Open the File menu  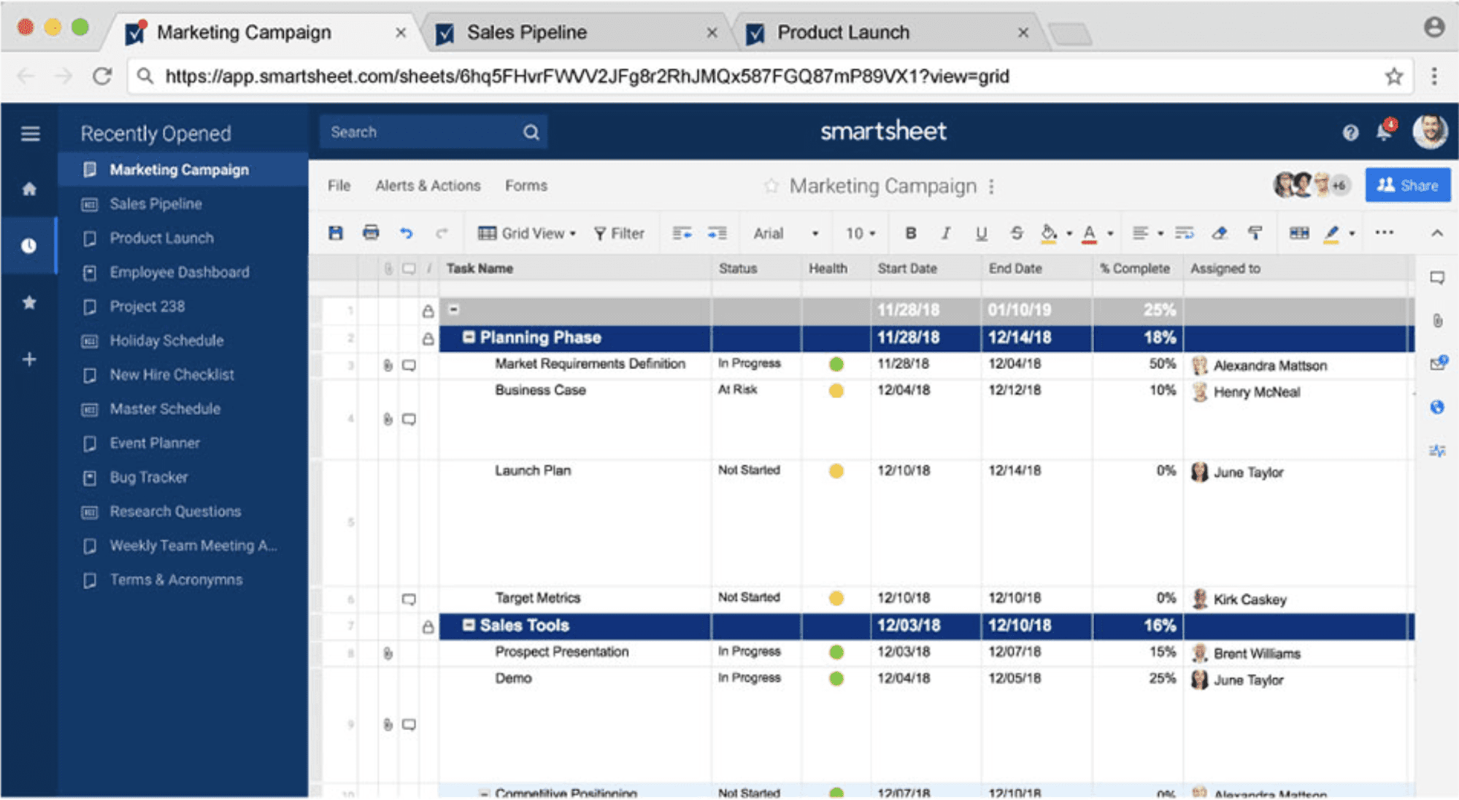339,186
